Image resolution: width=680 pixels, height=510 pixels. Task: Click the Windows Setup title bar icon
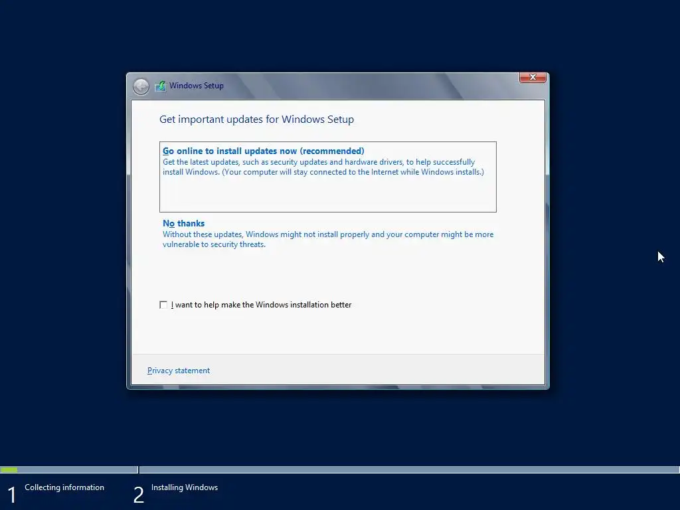point(161,86)
